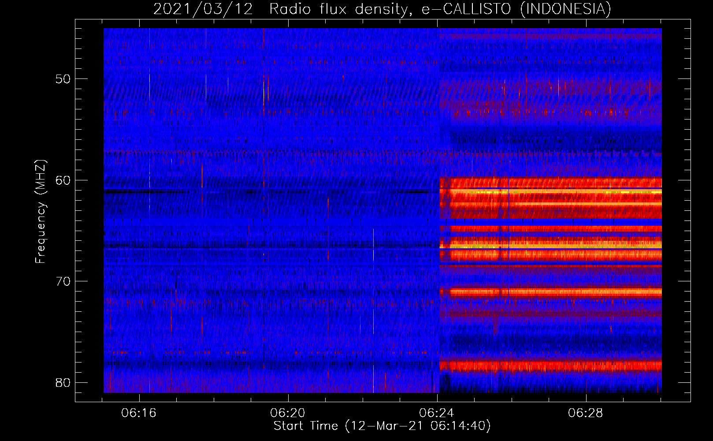Click the 06:20 time tick label
This screenshot has height=441, width=713.
point(288,413)
